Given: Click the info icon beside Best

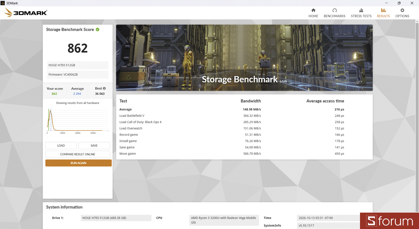Looking at the screenshot, I should (104, 89).
